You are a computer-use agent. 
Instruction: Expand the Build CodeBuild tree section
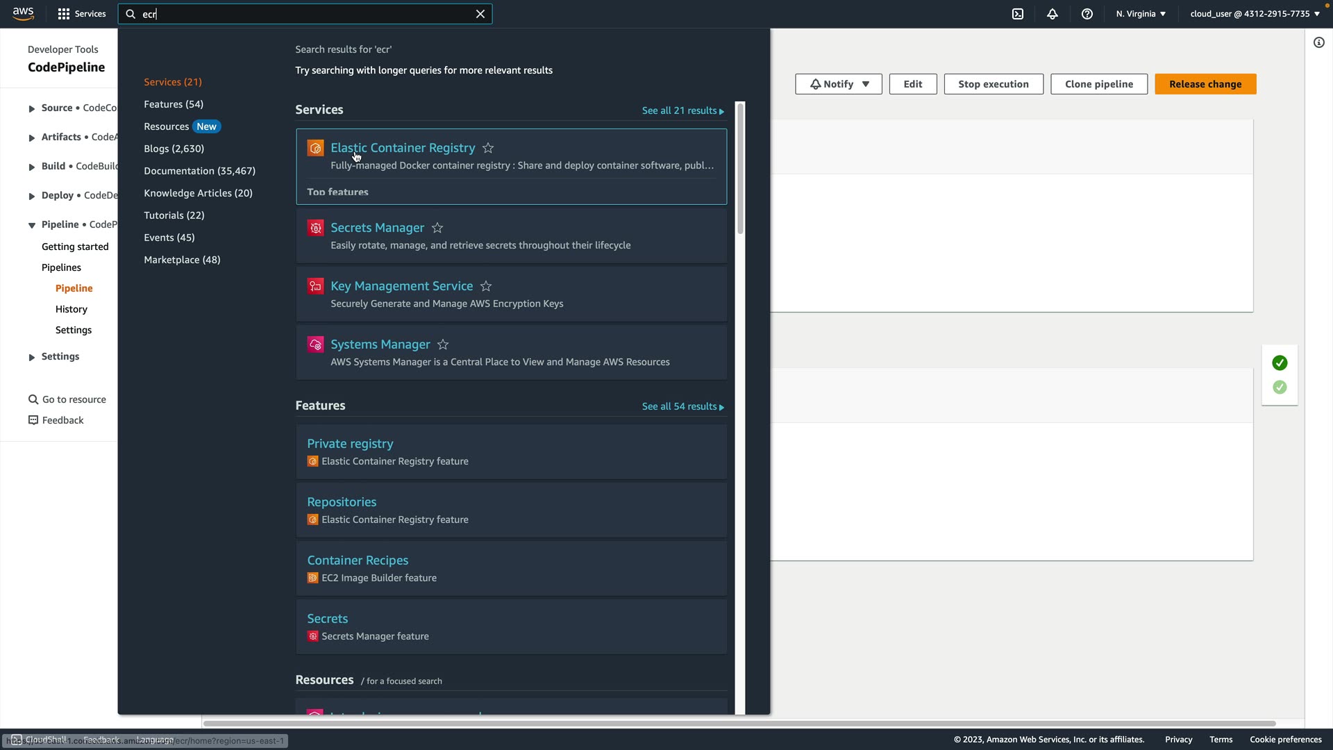tap(31, 167)
